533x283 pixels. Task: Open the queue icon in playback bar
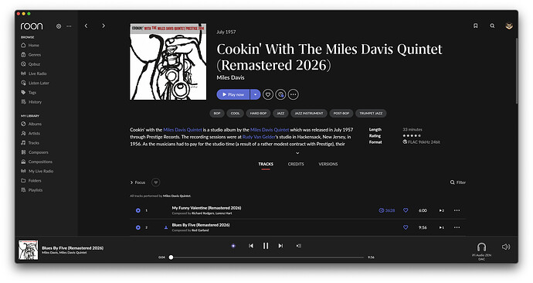[299, 246]
